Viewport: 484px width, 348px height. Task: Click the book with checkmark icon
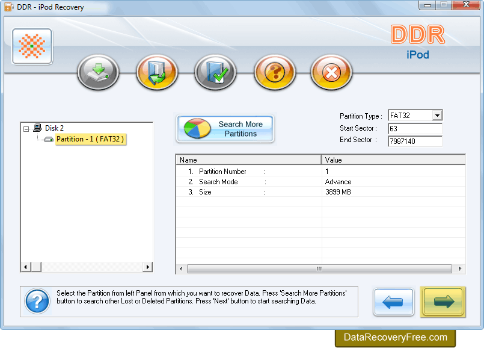[215, 72]
